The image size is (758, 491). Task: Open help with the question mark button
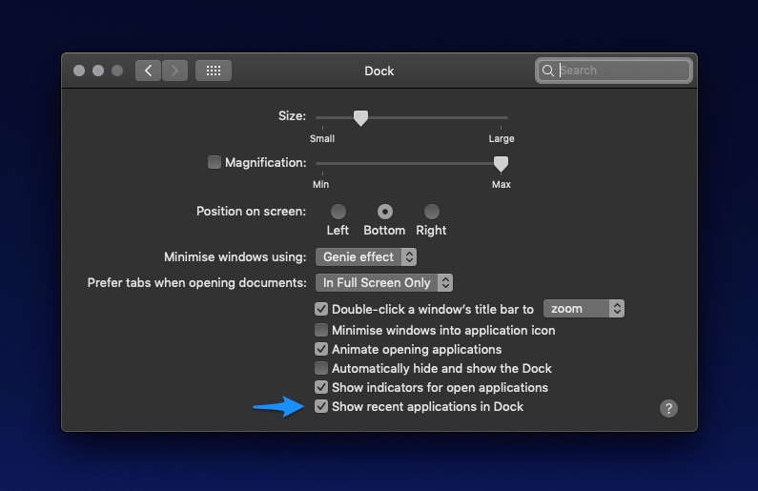(668, 408)
